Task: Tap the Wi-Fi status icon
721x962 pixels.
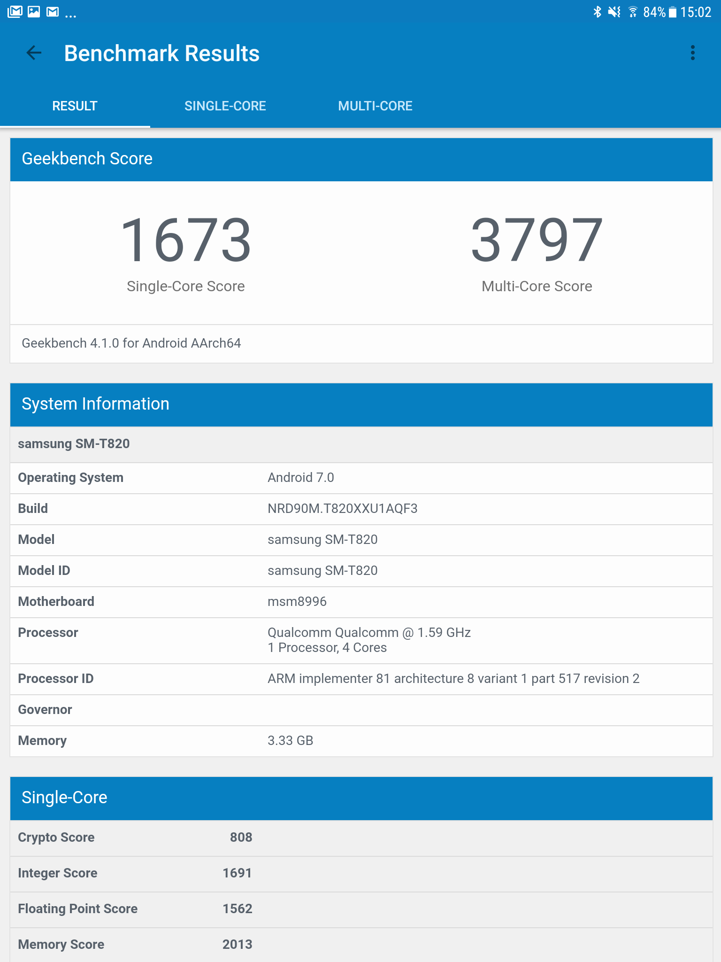Action: (633, 12)
